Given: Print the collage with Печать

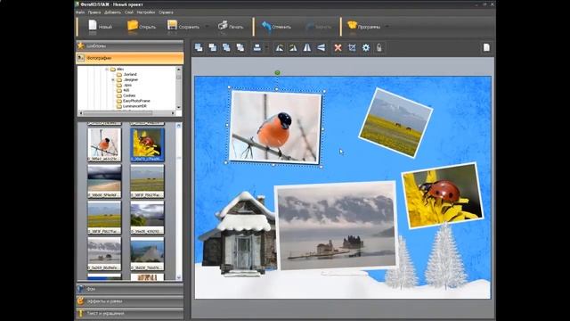Looking at the screenshot, I should pyautogui.click(x=231, y=27).
